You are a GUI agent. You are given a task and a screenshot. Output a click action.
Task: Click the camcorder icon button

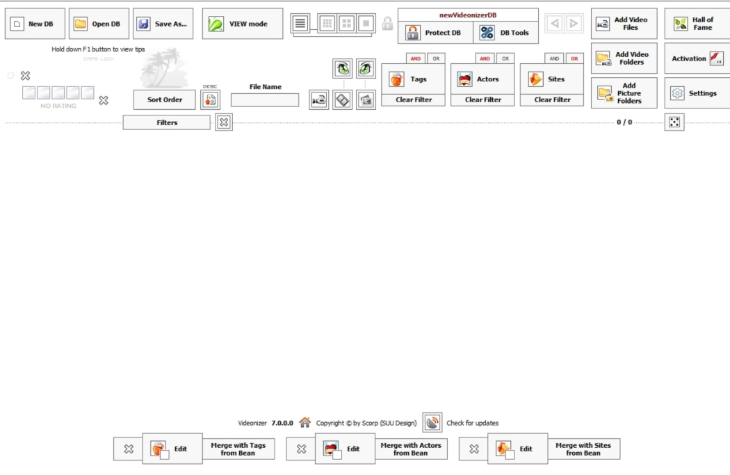pyautogui.click(x=319, y=100)
